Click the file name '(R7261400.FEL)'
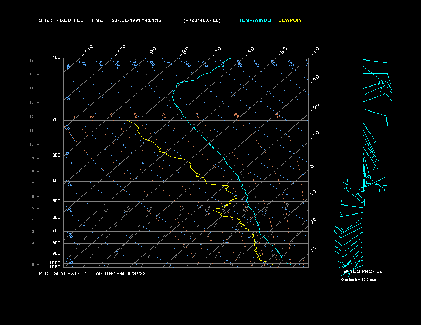Screen dimensions: 421x325 (202, 20)
